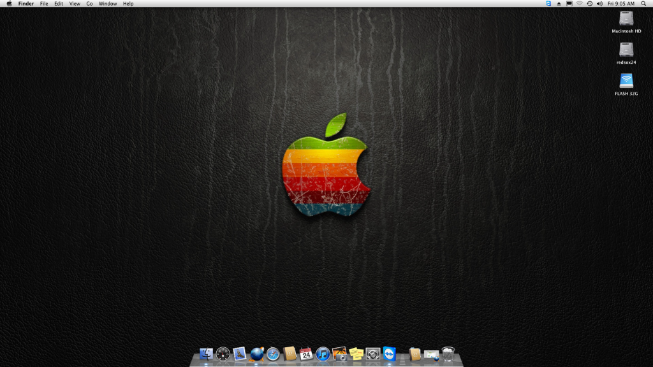Launch the blue globe browser in the Dock
This screenshot has height=367, width=653.
256,354
